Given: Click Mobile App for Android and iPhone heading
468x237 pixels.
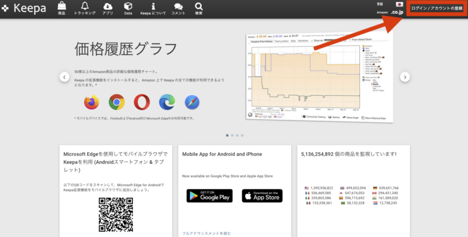Looking at the screenshot, I should [x=222, y=154].
